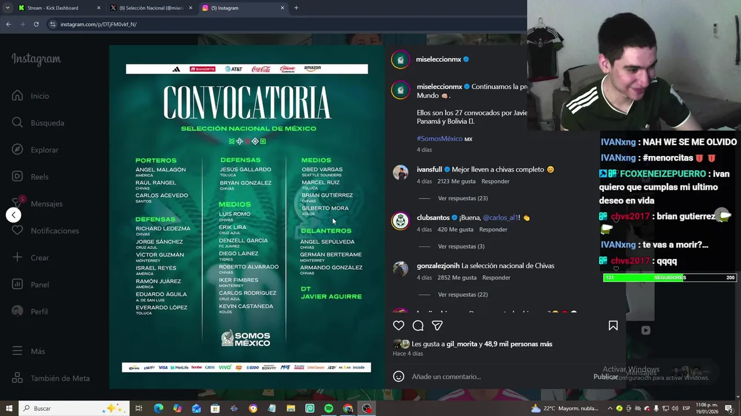View 2123 Me gusta on ivansfull's comment
The height and width of the screenshot is (416, 741).
pyautogui.click(x=456, y=181)
